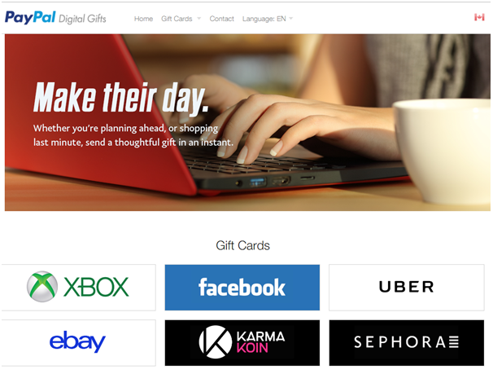This screenshot has width=493, height=374.
Task: Open the Sephora gift card tile
Action: 407,343
